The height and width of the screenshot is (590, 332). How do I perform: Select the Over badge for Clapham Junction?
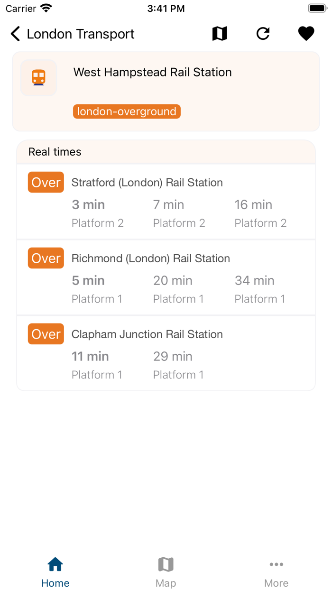coord(46,334)
